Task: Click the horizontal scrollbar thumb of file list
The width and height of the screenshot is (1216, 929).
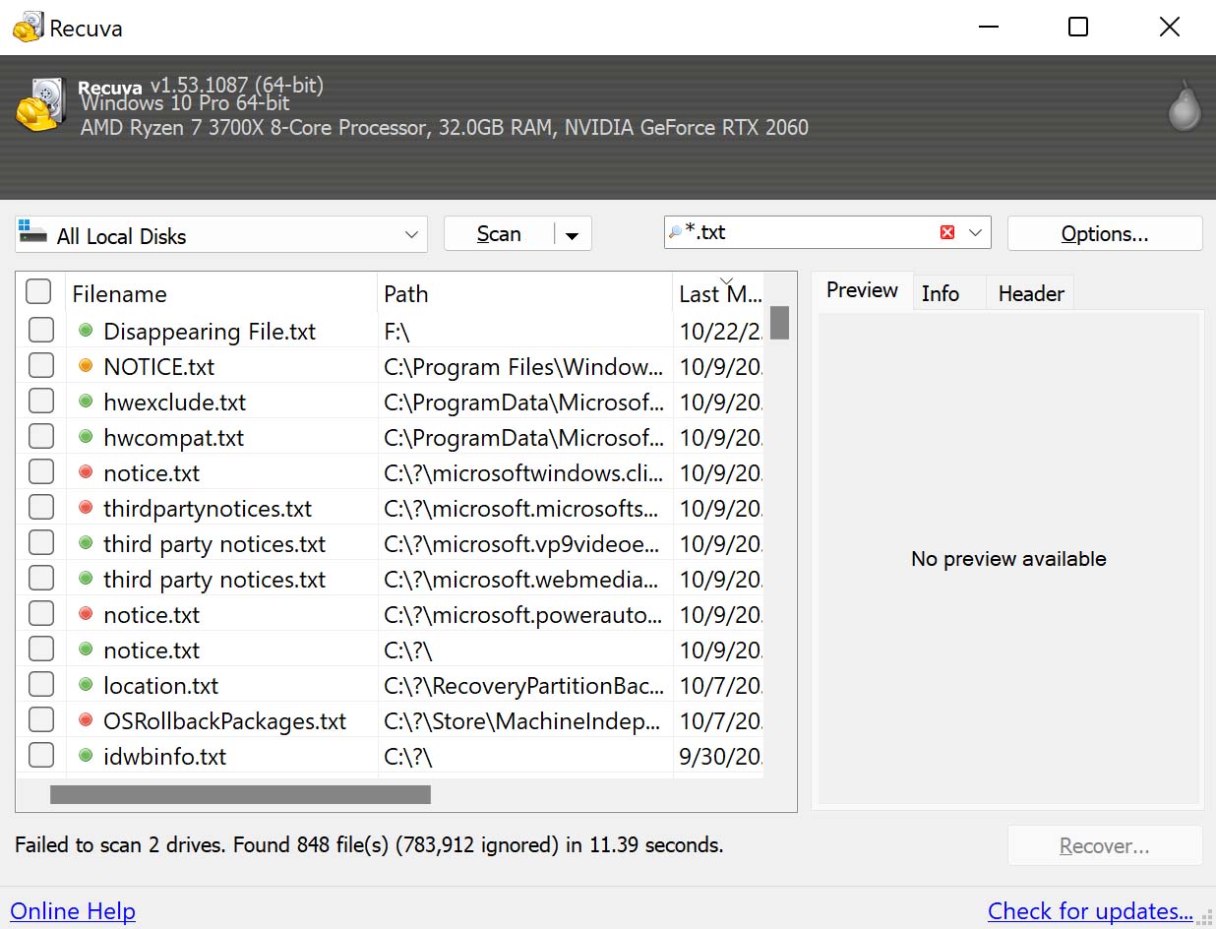Action: click(240, 794)
